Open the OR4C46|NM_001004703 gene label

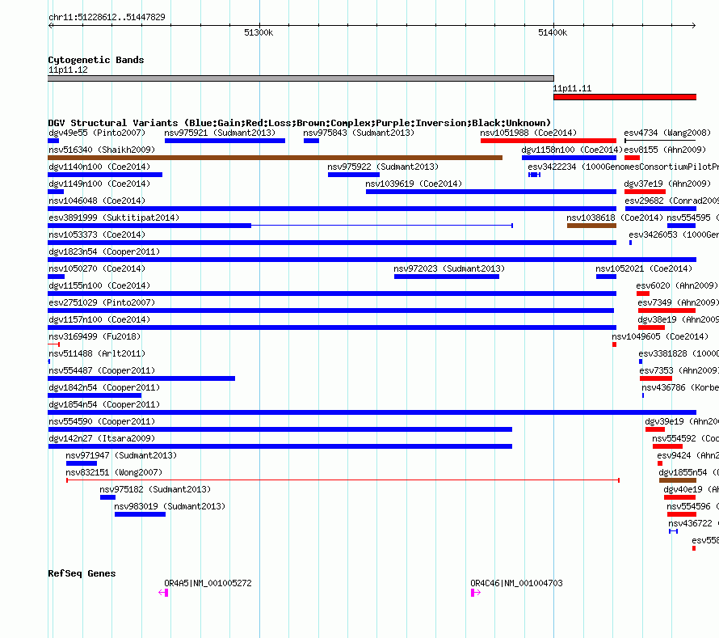516,583
